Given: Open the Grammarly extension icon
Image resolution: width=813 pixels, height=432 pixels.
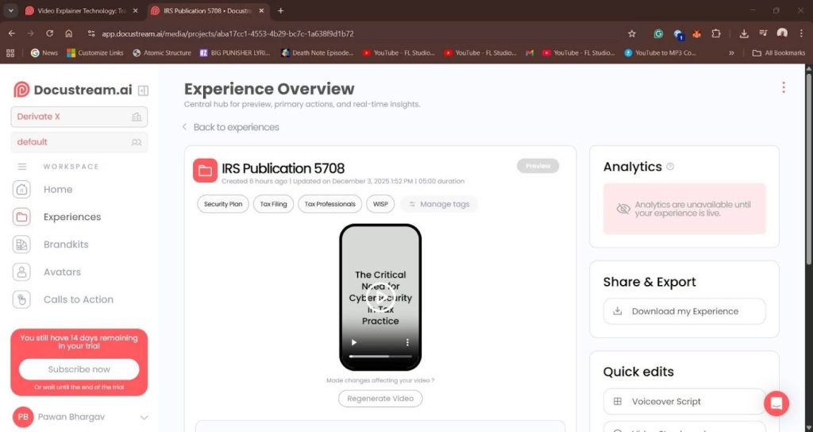Looking at the screenshot, I should (x=658, y=33).
